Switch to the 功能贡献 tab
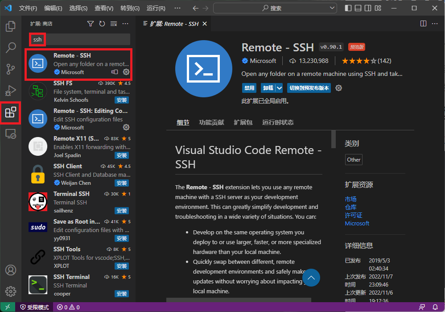The width and height of the screenshot is (445, 312). [x=211, y=122]
